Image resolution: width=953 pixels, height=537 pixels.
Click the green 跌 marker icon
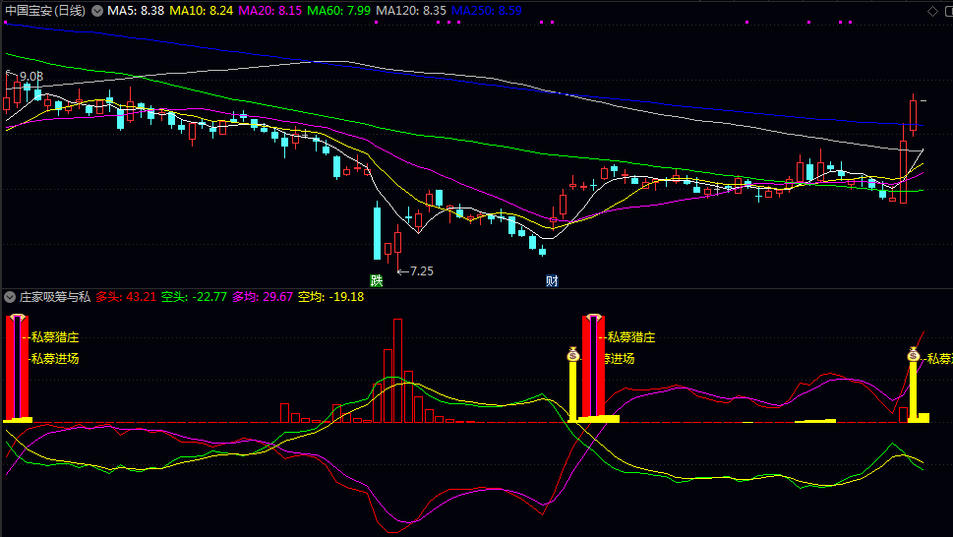376,280
